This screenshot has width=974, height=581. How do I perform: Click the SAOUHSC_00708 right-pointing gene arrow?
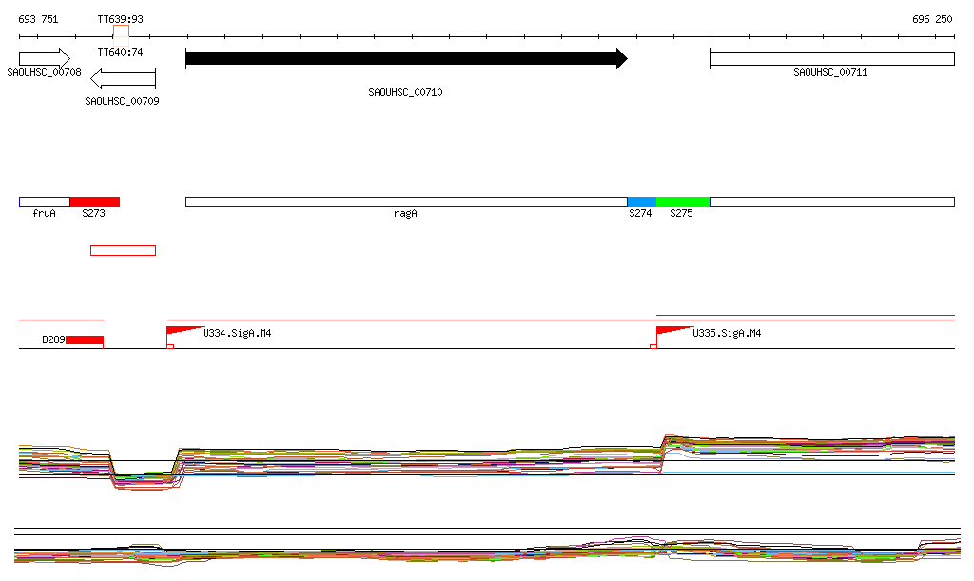coord(44,58)
